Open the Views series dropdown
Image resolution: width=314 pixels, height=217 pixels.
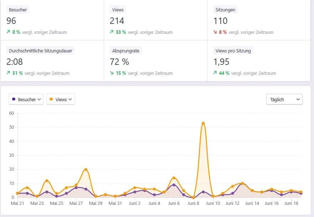click(x=61, y=99)
